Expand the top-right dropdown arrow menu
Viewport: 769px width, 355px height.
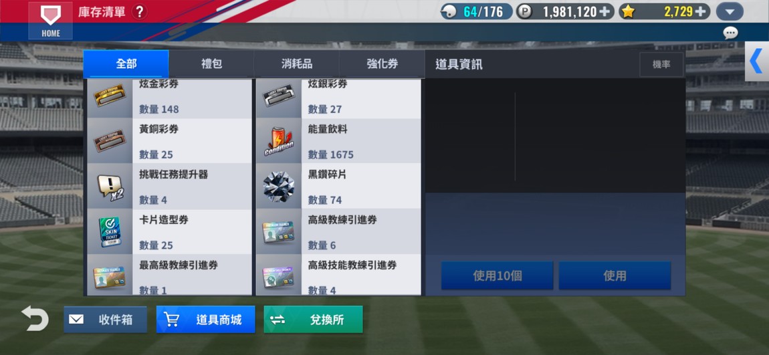pos(730,12)
